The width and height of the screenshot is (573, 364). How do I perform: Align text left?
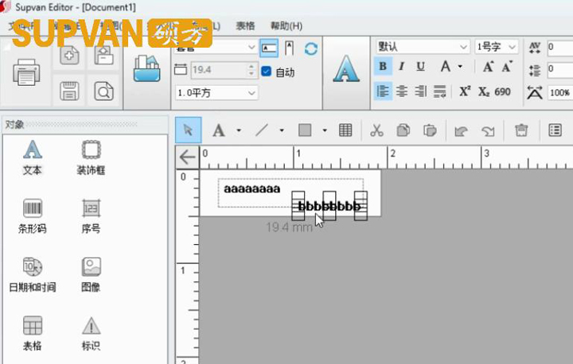[383, 91]
